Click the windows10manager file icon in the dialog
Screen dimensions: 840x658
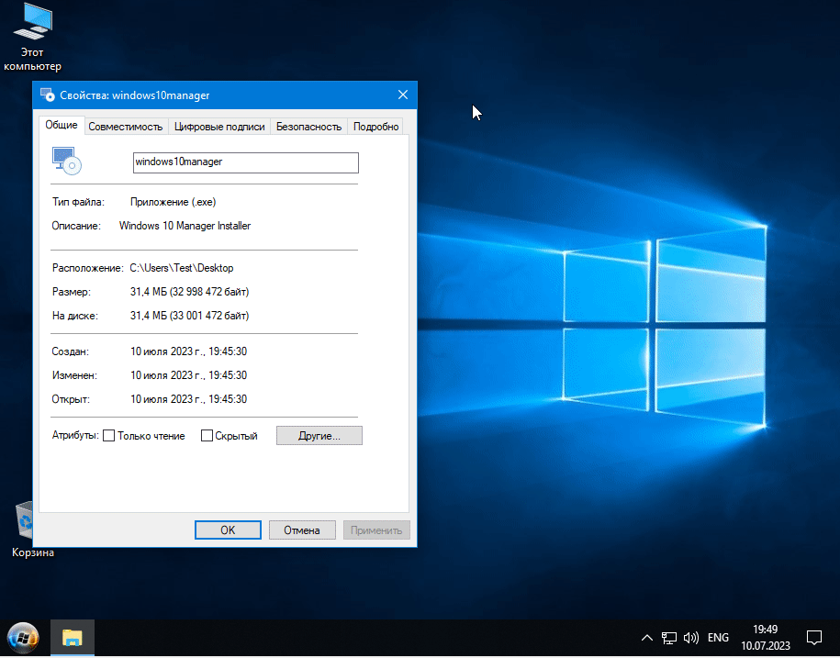coord(67,161)
